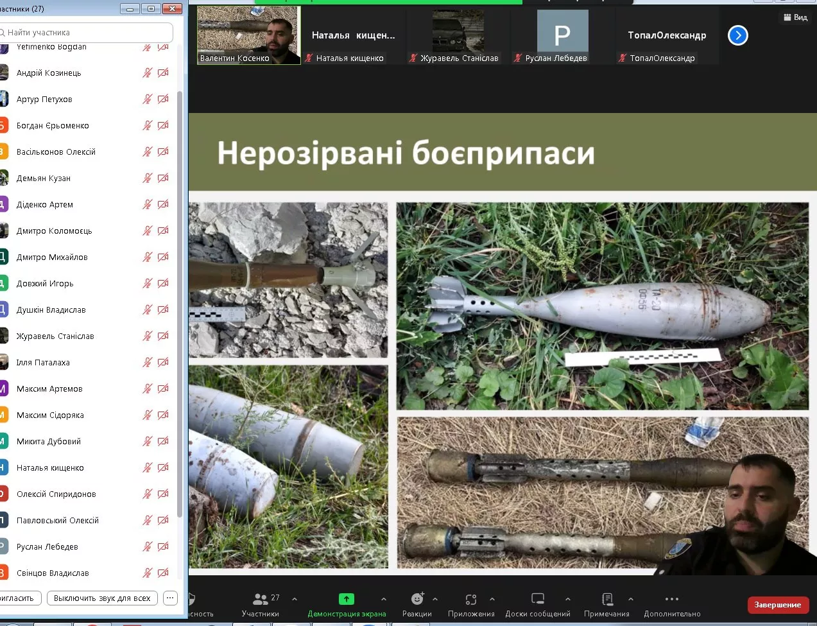Expand the chevron next to Реакции

coord(435,599)
